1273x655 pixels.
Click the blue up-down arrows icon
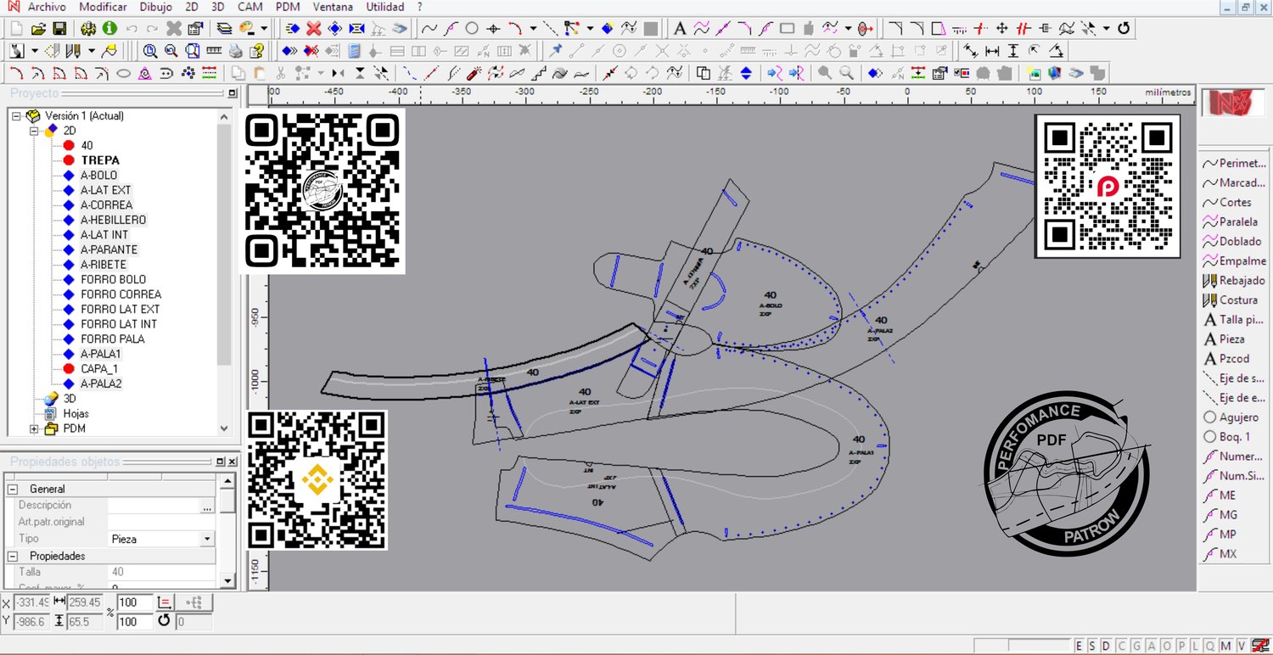[746, 73]
